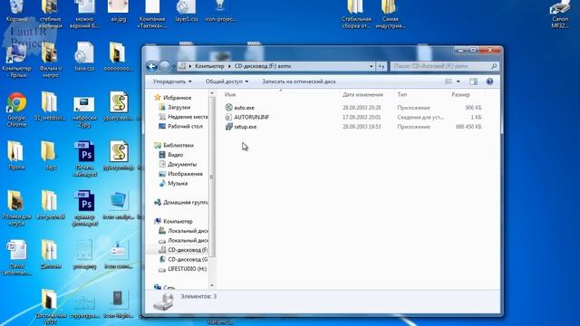
Task: Click the CD-дисковод (F:) breadcrumb segment
Action: [263, 66]
